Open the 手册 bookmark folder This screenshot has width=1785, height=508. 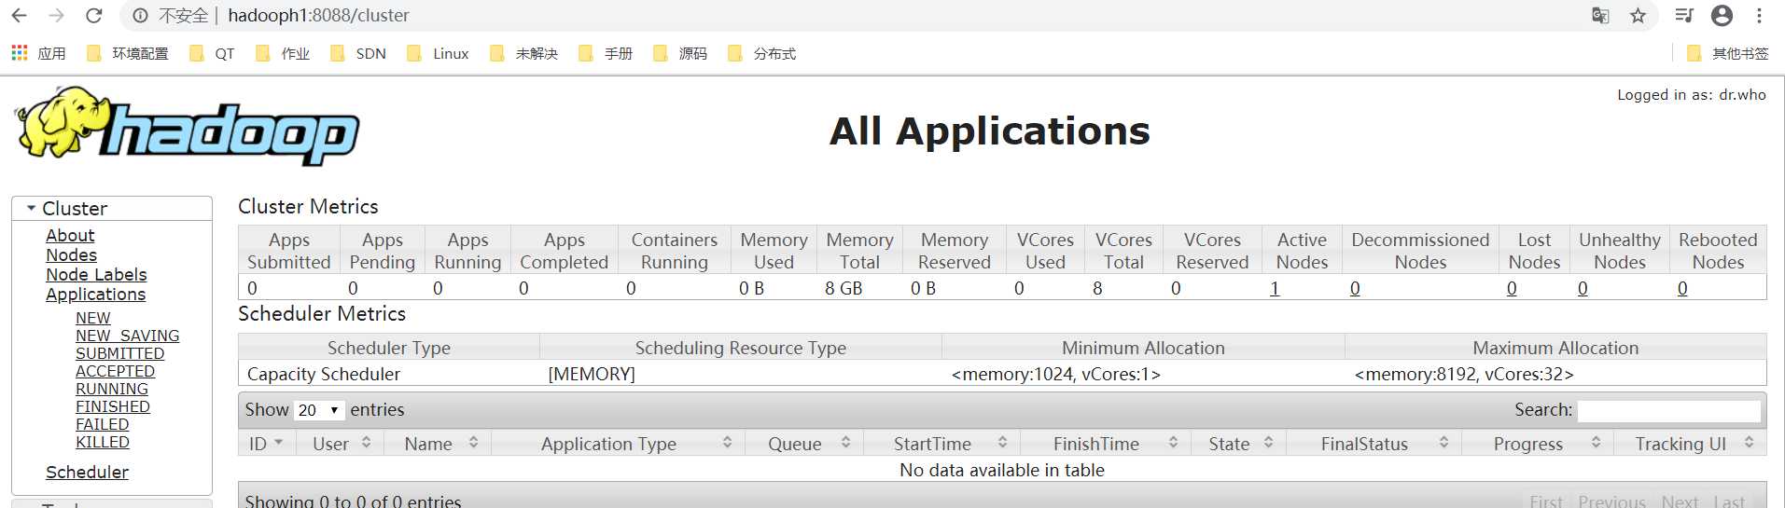606,53
